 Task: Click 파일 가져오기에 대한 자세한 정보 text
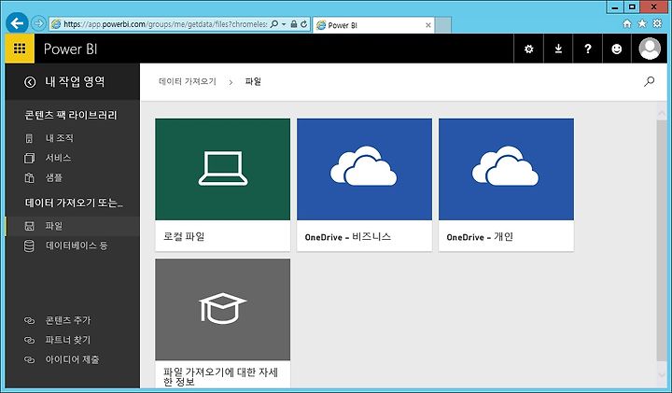220,376
